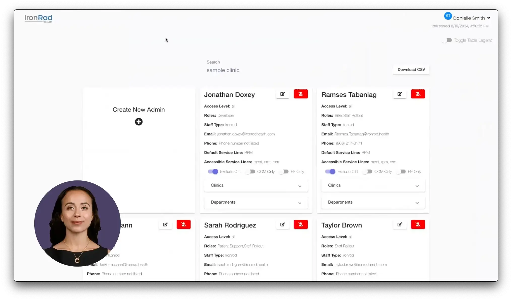Expand Departments under Jonathan Doxey
Image resolution: width=512 pixels, height=300 pixels.
256,202
